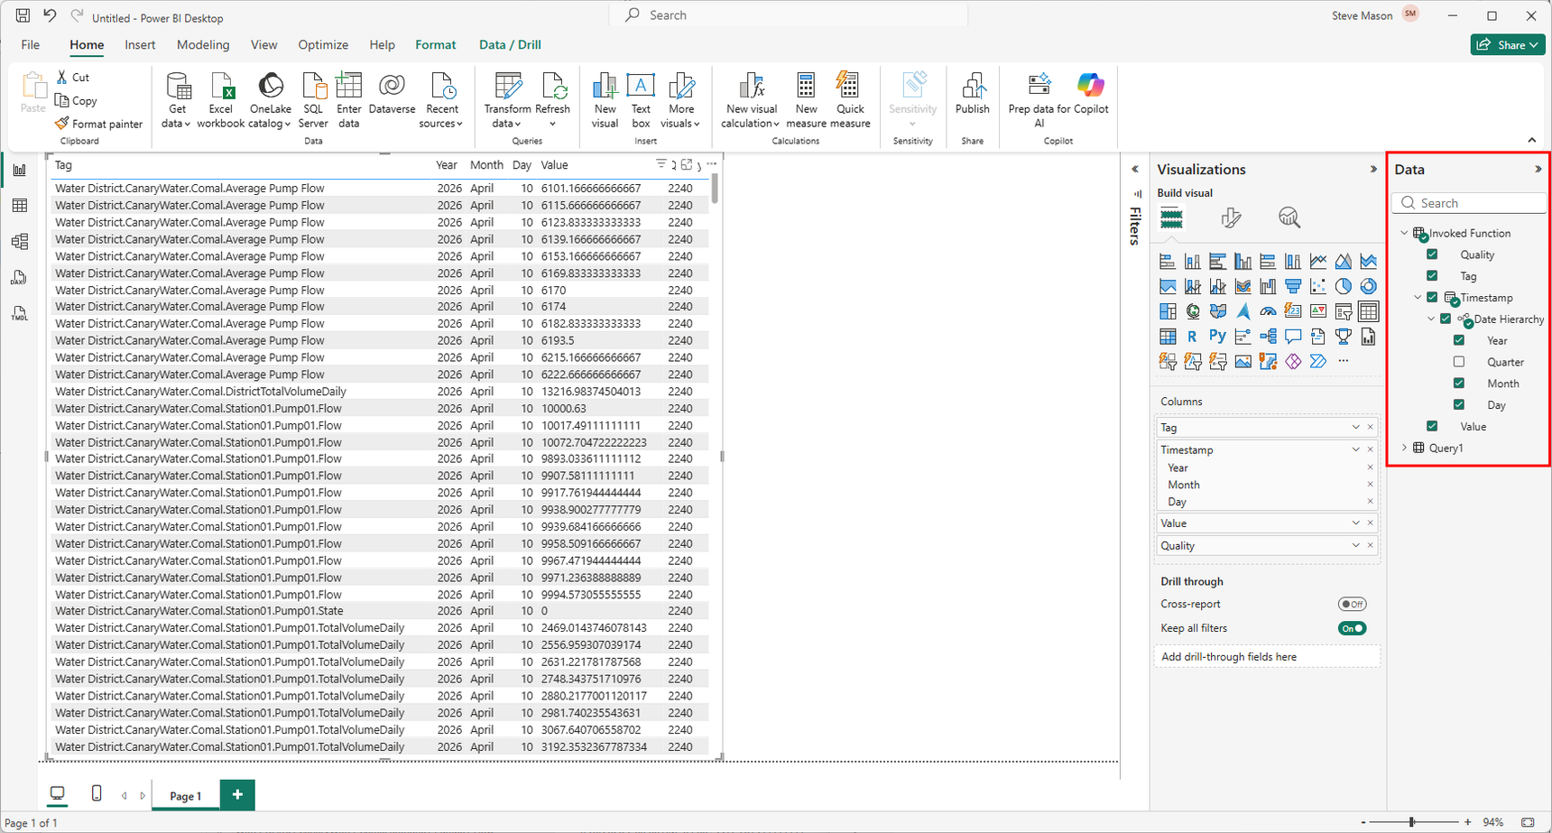This screenshot has width=1552, height=833.
Task: Open the File menu
Action: (x=31, y=45)
